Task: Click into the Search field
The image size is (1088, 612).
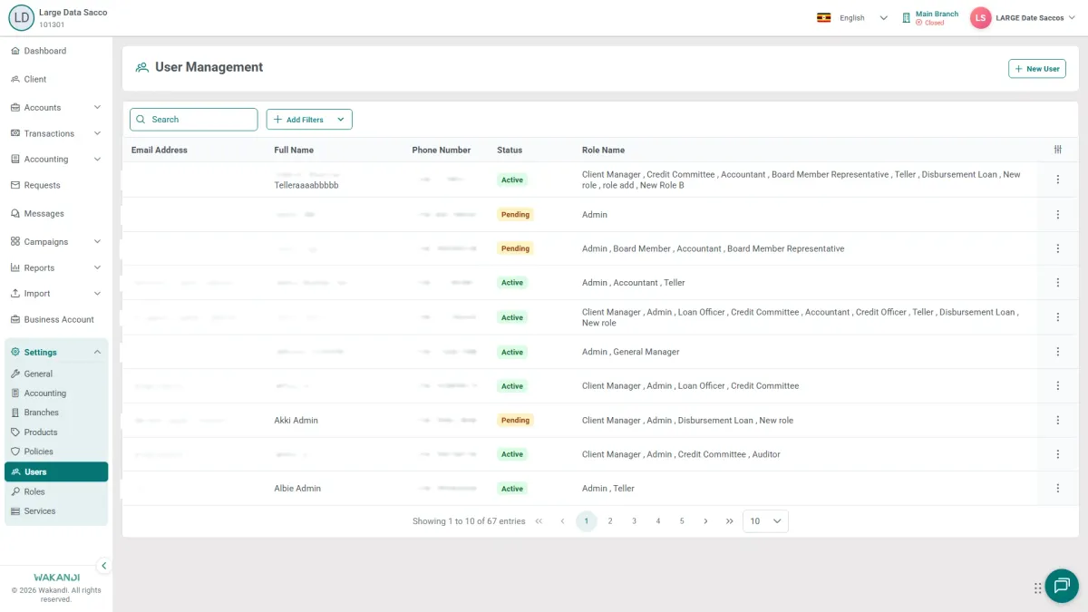Action: point(194,120)
